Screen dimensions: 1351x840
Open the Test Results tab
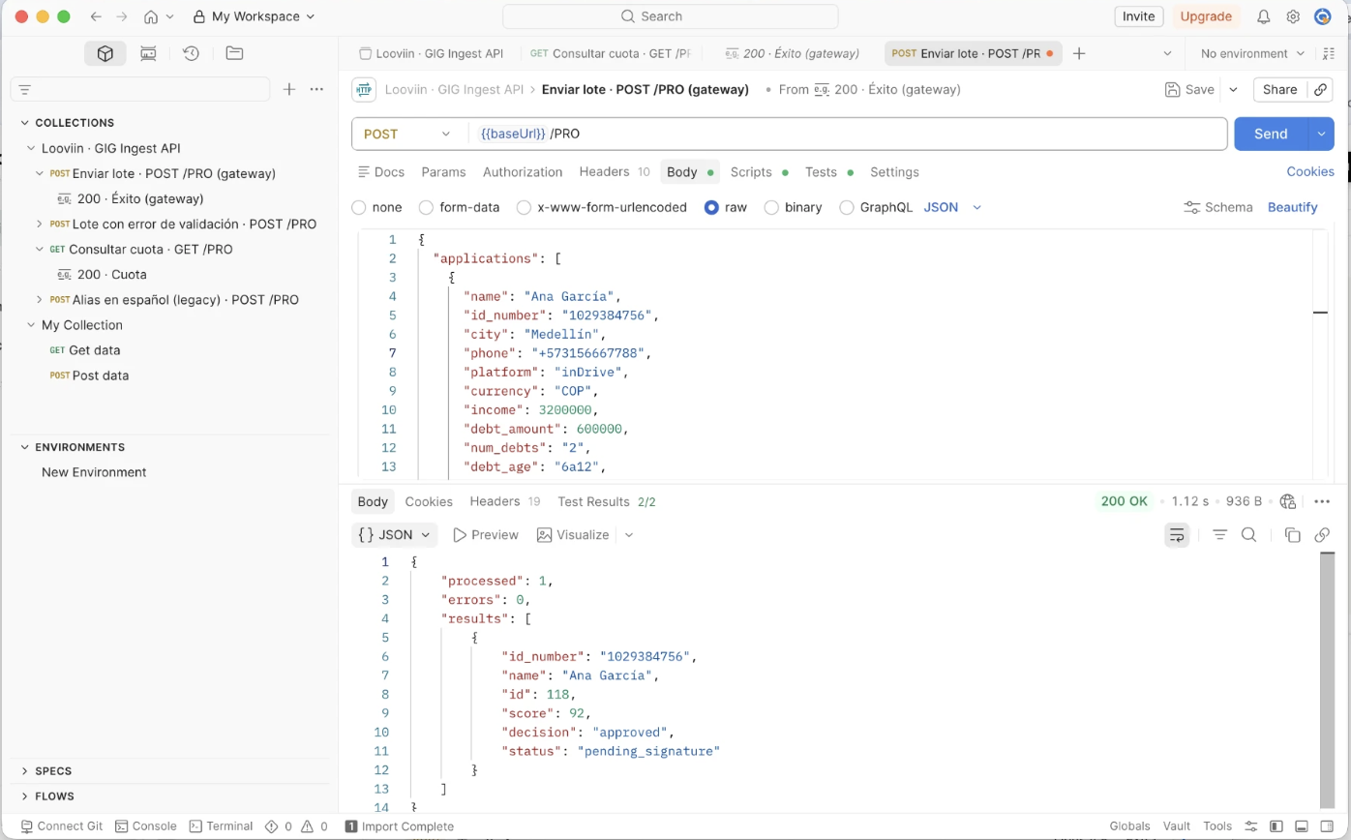coord(606,501)
